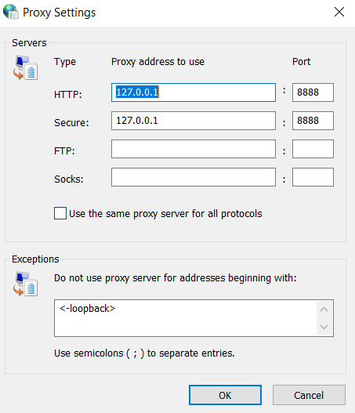Click the Socks port field
355x413 pixels.
(x=313, y=177)
